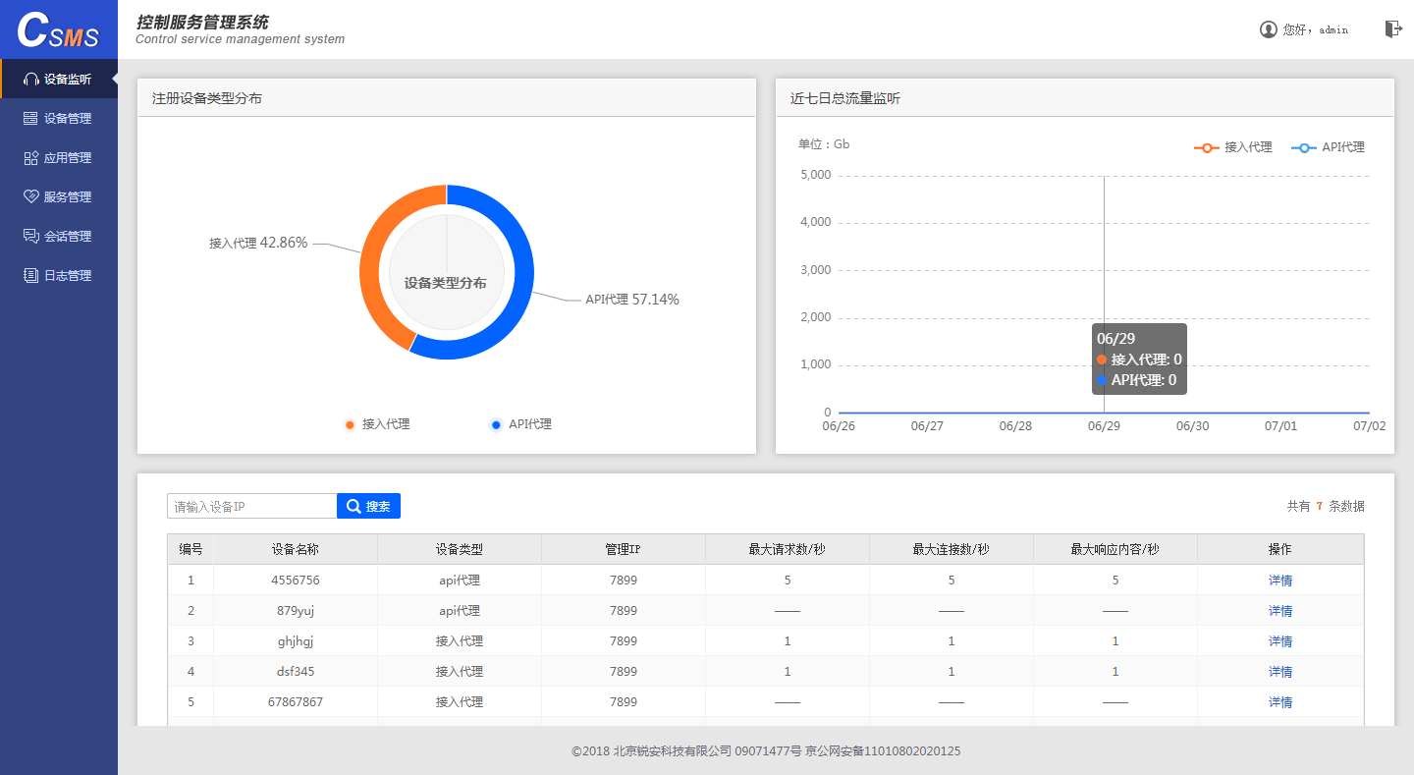1414x775 pixels.
Task: Click the 07/02 x-axis label
Action: [1369, 426]
